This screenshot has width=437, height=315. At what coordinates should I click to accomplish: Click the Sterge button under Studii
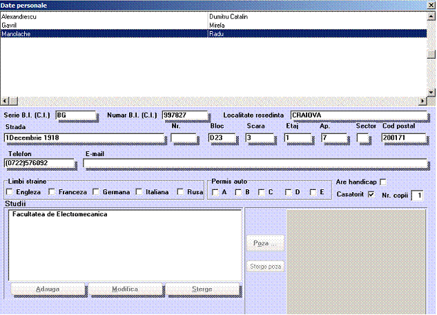pyautogui.click(x=202, y=289)
